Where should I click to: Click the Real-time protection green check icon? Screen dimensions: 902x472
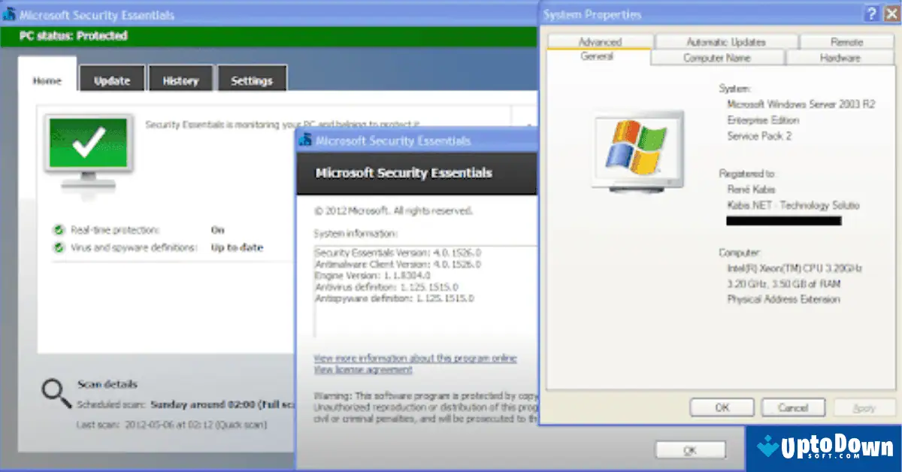pyautogui.click(x=57, y=230)
